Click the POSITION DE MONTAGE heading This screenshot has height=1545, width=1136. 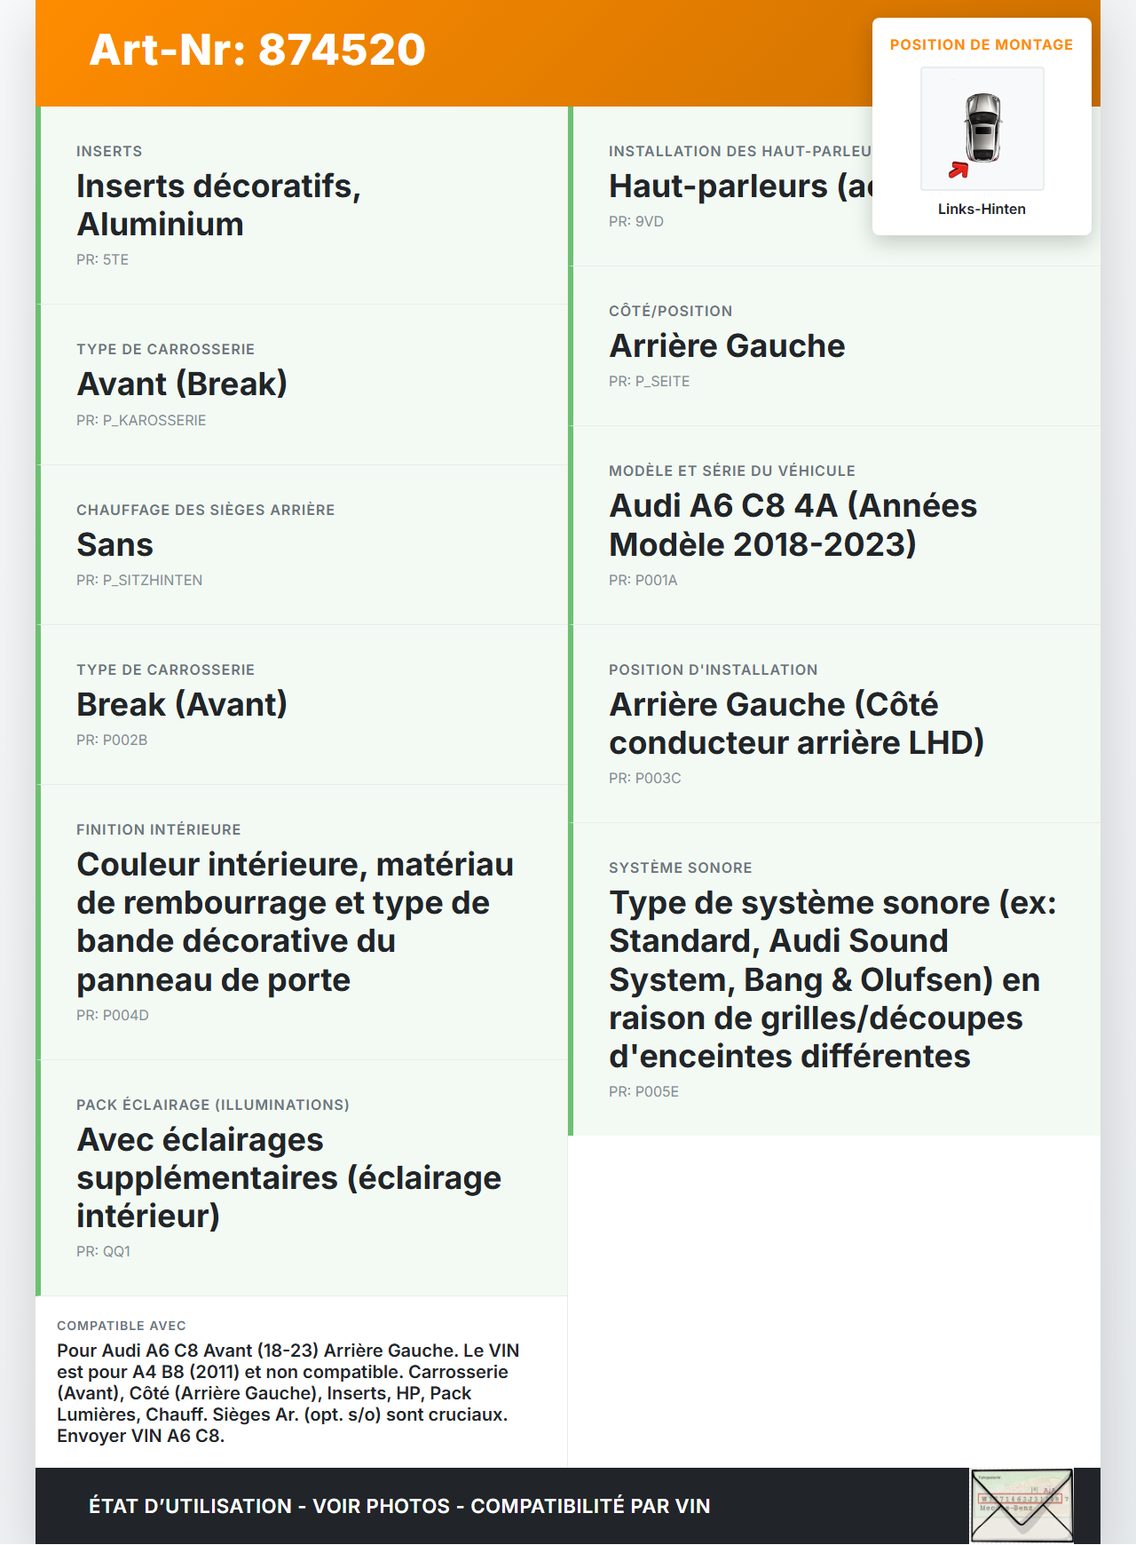point(982,44)
